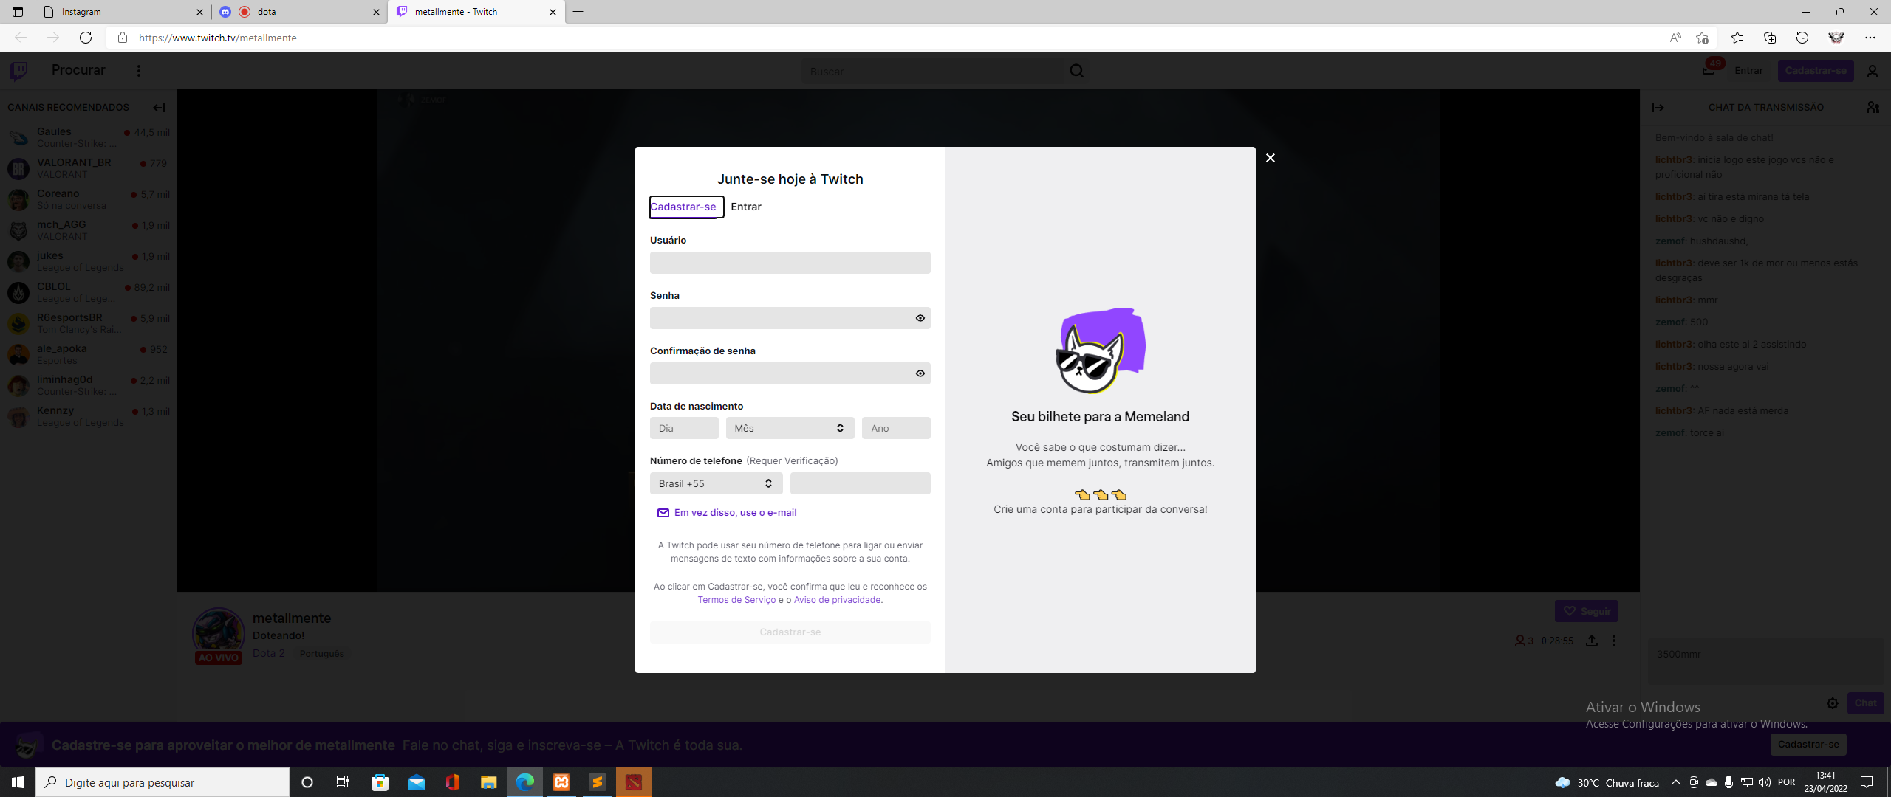Switch to the Entrar tab
The width and height of the screenshot is (1891, 797).
[x=746, y=207]
